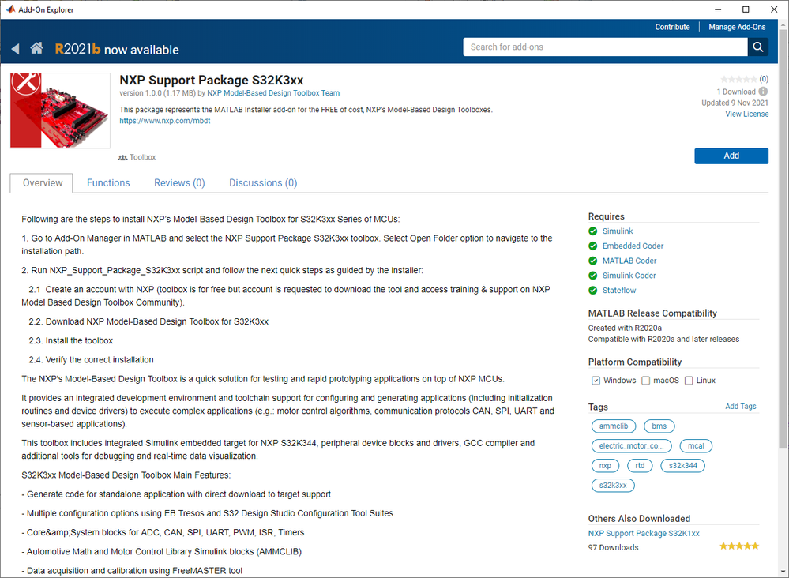Click the vertical scrollbar thumb
789x578 pixels.
pos(783,238)
